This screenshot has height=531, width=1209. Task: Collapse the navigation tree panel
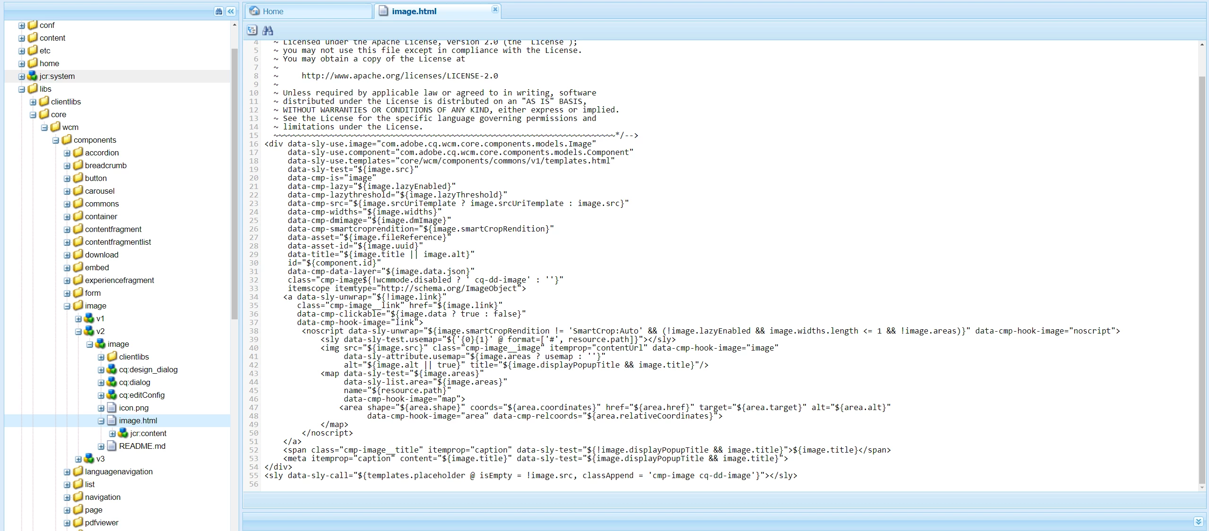pyautogui.click(x=231, y=11)
